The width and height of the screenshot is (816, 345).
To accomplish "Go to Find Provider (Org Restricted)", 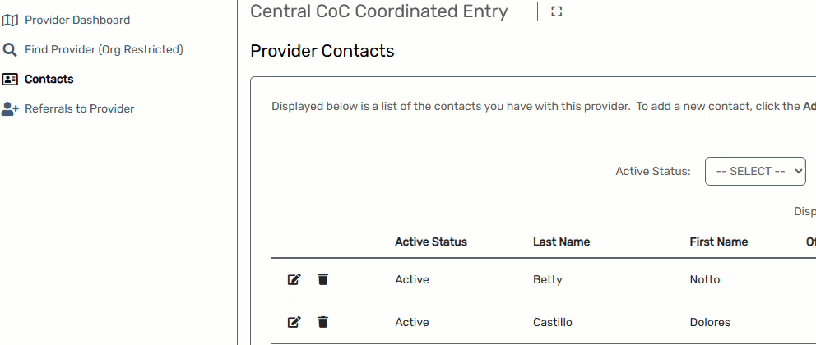I will (104, 49).
